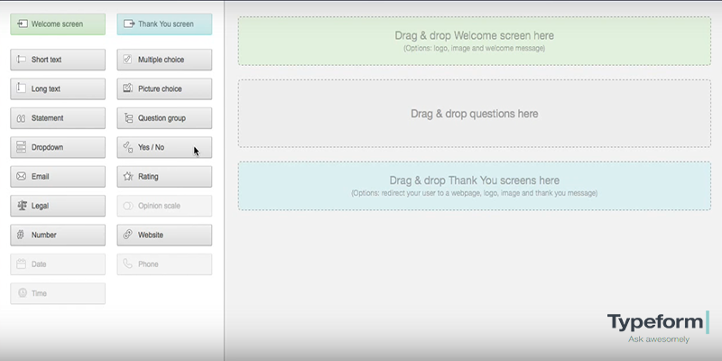The height and width of the screenshot is (361, 722).
Task: Select the Rating star icon
Action: pos(128,177)
